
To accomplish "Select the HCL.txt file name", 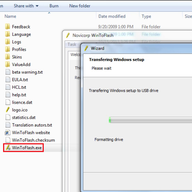I will click(19, 87).
